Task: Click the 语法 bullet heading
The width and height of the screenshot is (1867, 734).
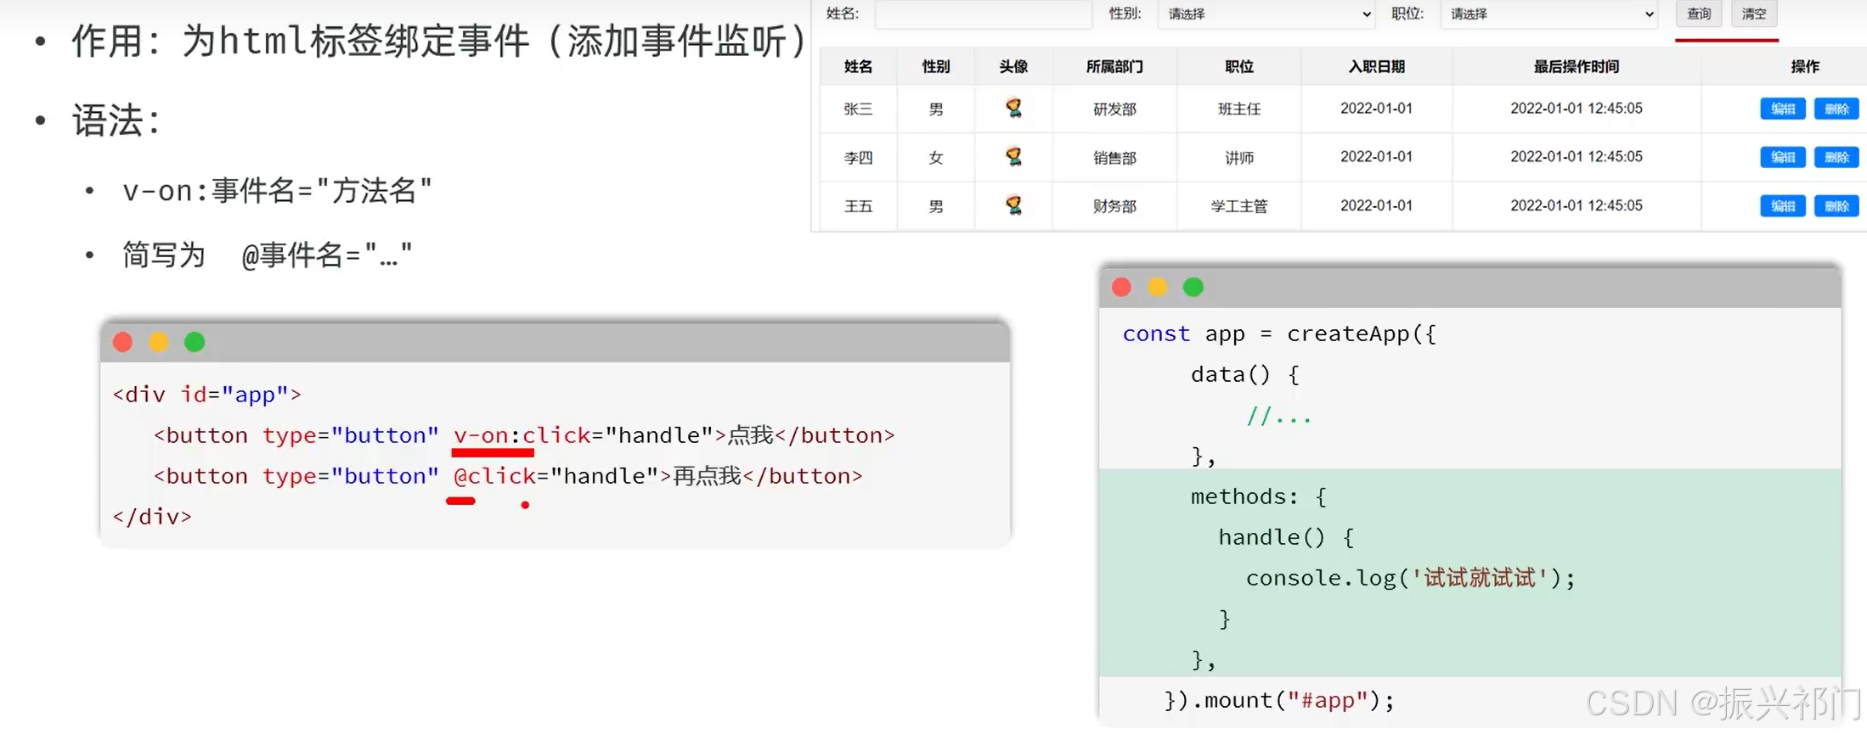Action: coord(116,120)
